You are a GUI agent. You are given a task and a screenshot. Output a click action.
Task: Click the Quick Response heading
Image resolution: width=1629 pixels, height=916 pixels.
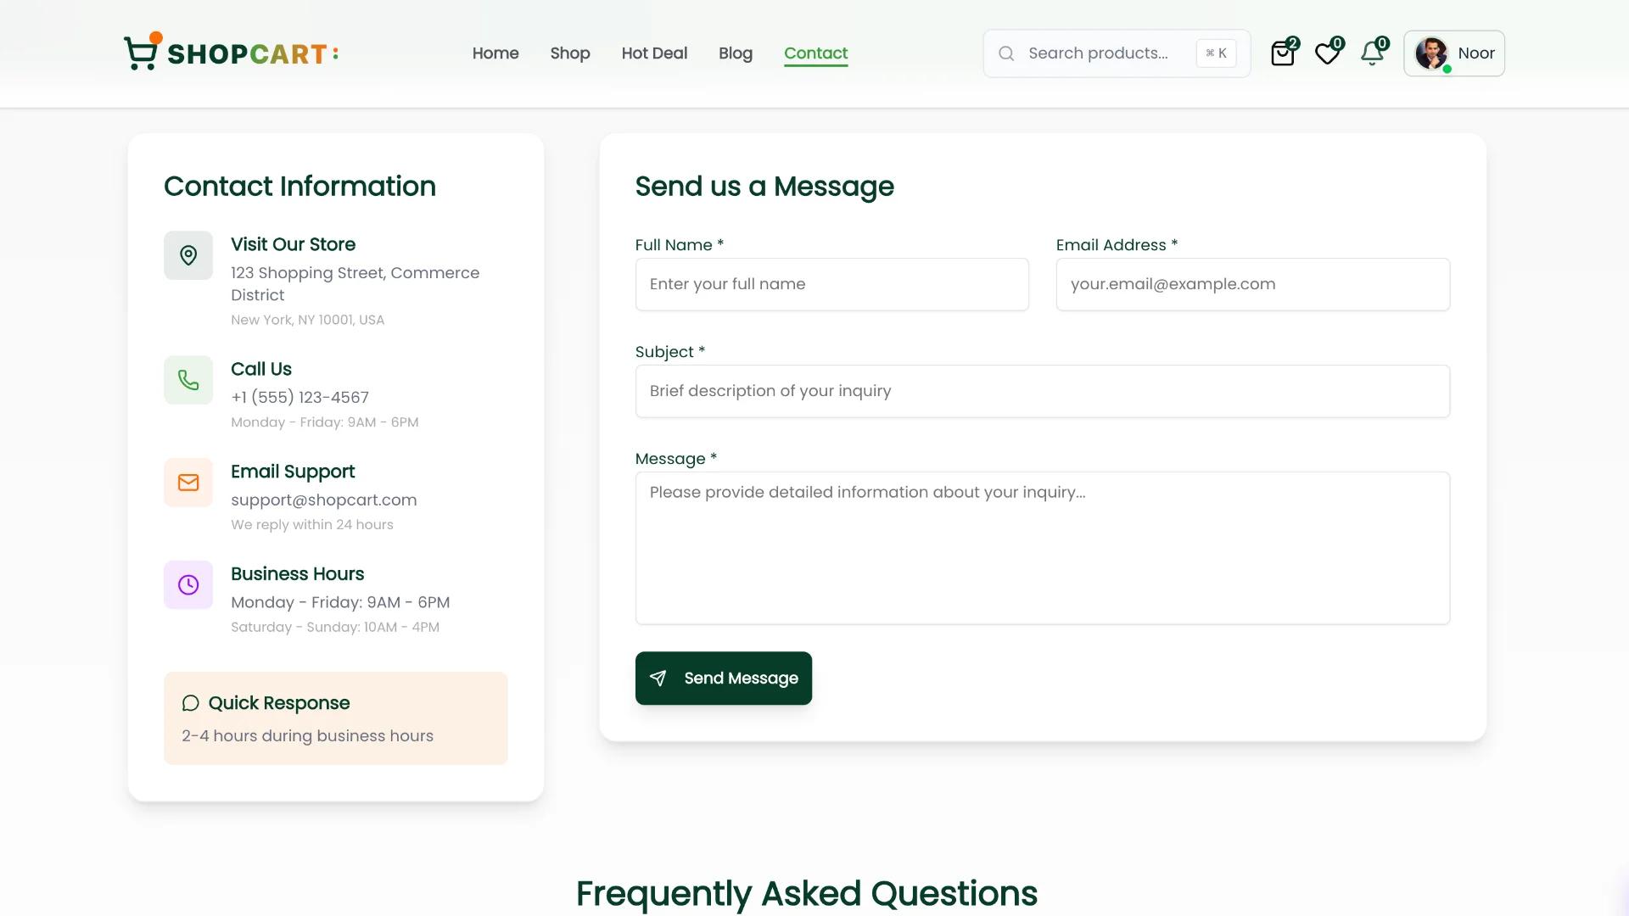tap(279, 703)
